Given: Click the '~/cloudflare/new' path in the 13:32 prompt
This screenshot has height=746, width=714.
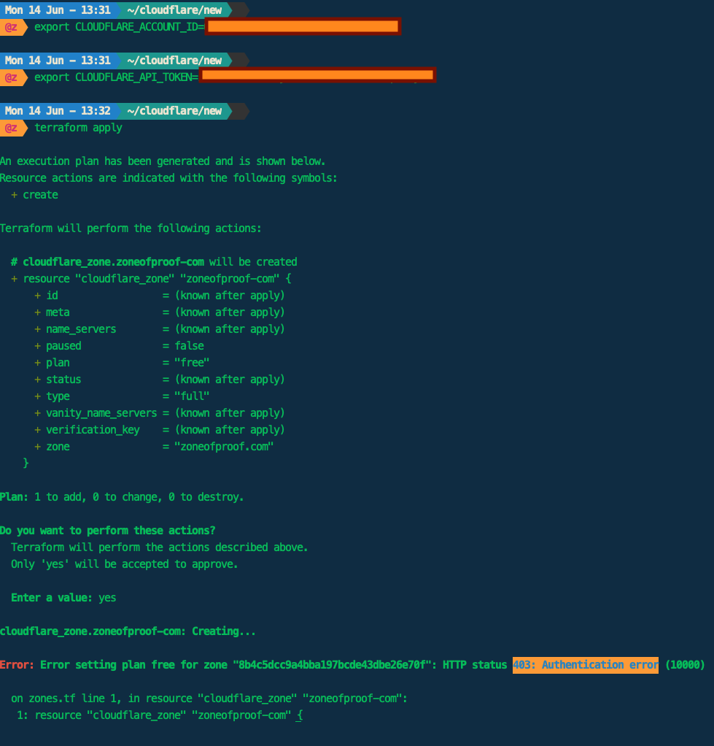Looking at the screenshot, I should [x=174, y=111].
